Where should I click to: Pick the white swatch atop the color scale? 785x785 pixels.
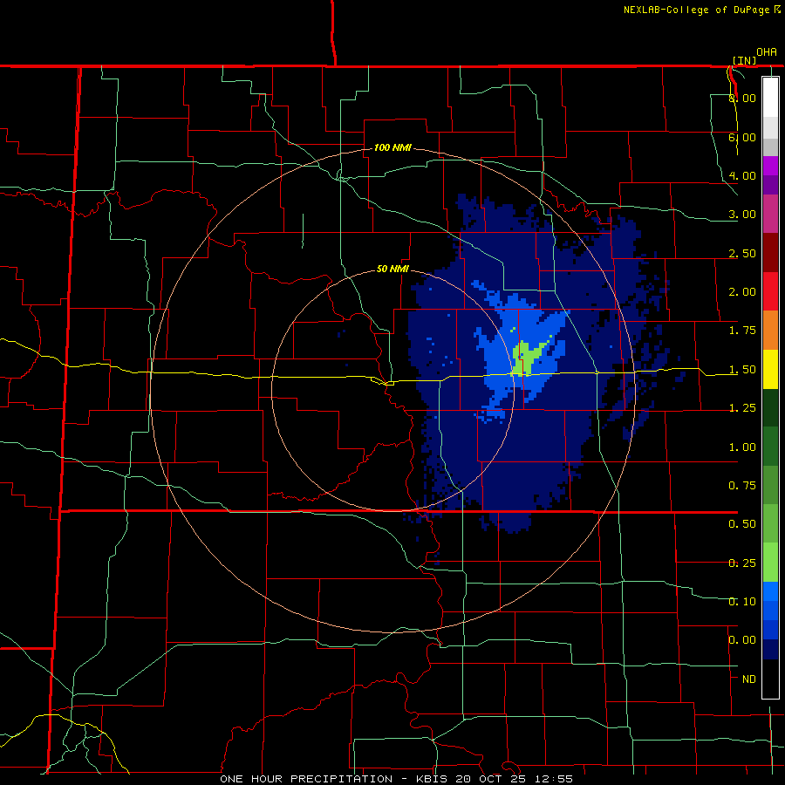click(x=770, y=97)
